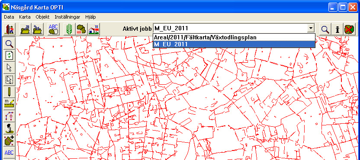Open the Karta menu
This screenshot has width=360, height=160.
pos(25,17)
